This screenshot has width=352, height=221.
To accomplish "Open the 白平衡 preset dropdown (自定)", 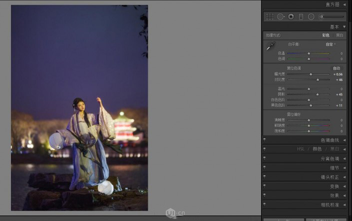I will point(331,44).
